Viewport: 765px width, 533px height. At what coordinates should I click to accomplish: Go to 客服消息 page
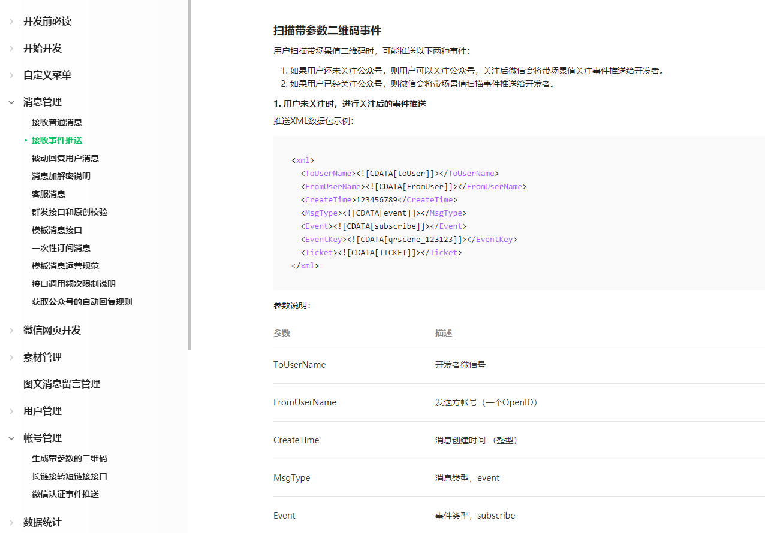[x=49, y=194]
